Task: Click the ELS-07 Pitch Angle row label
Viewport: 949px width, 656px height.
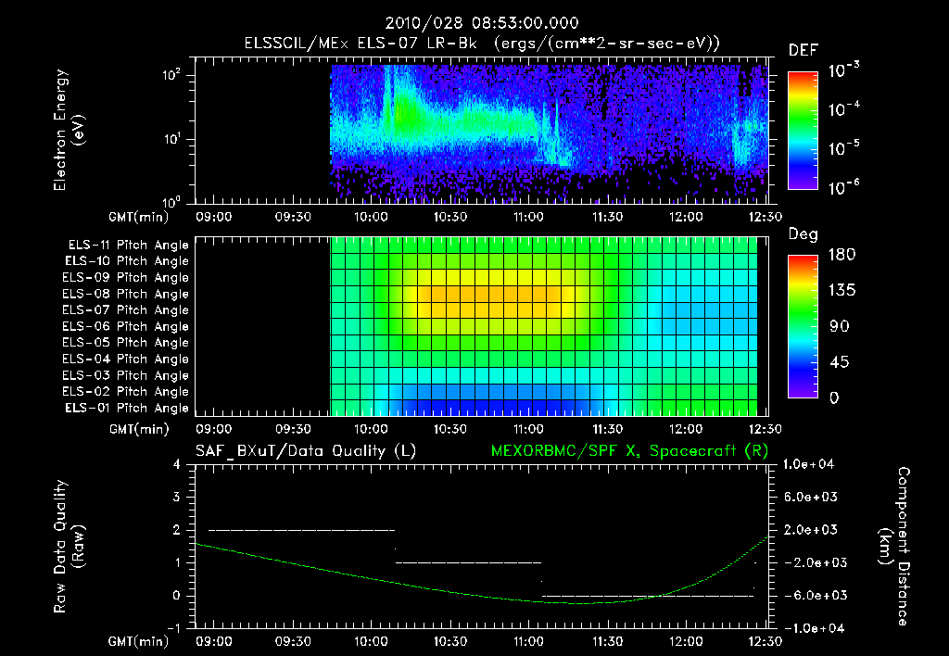Action: coord(125,309)
